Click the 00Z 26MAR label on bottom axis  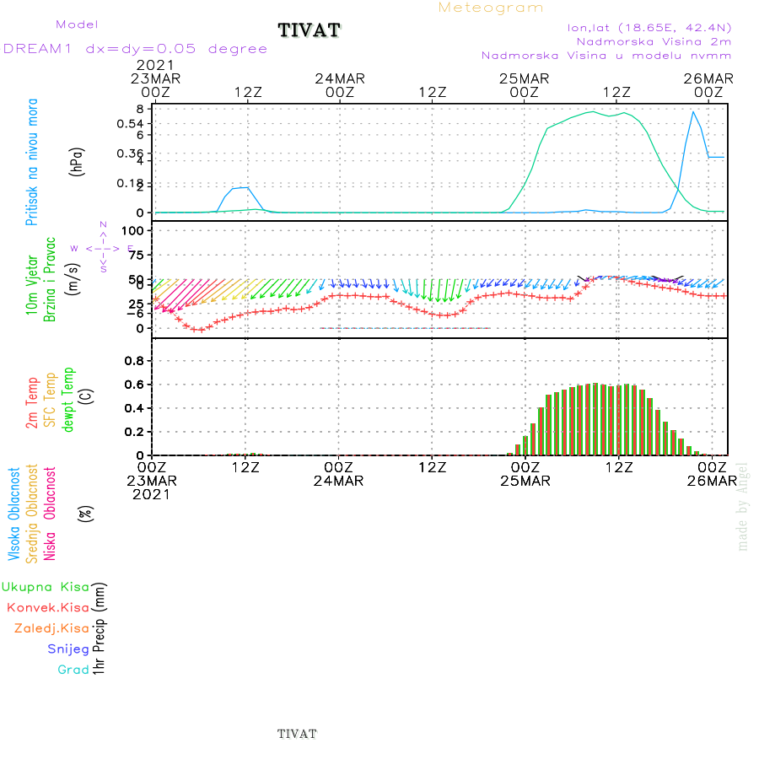712,474
